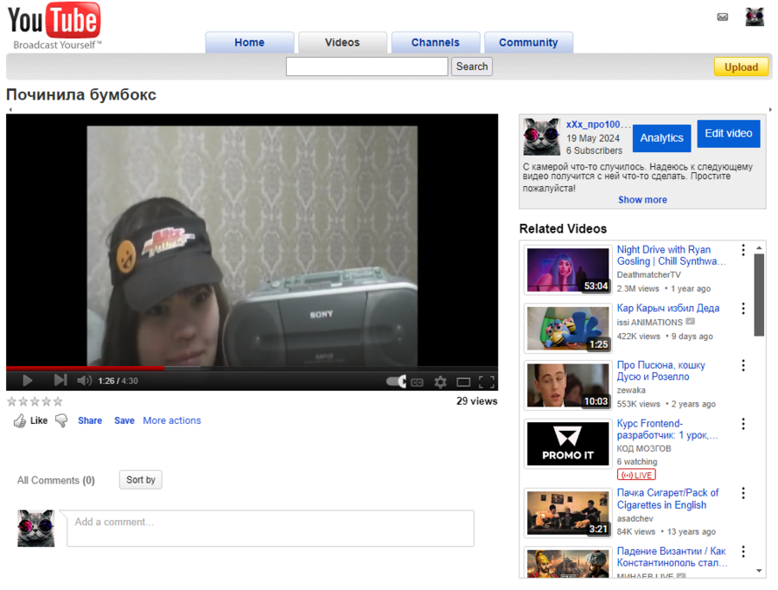The image size is (778, 590).
Task: Open options for Про Писюна video
Action: click(x=743, y=366)
